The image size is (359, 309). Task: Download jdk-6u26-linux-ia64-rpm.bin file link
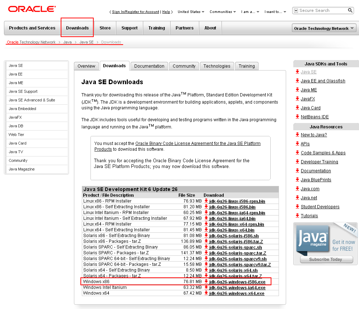[x=237, y=213]
